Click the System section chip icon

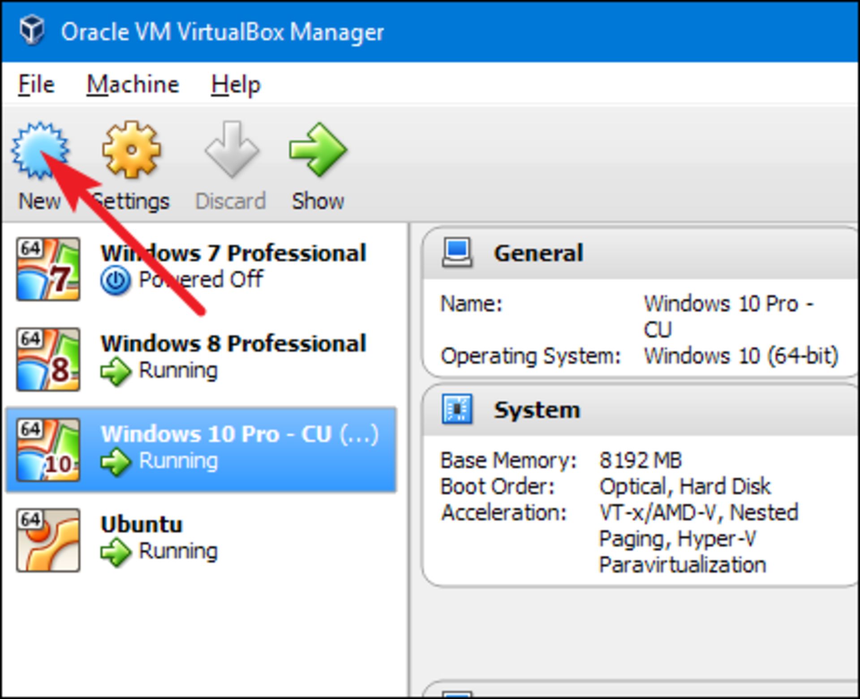[x=457, y=409]
